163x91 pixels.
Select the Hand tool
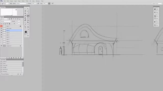coord(25,29)
